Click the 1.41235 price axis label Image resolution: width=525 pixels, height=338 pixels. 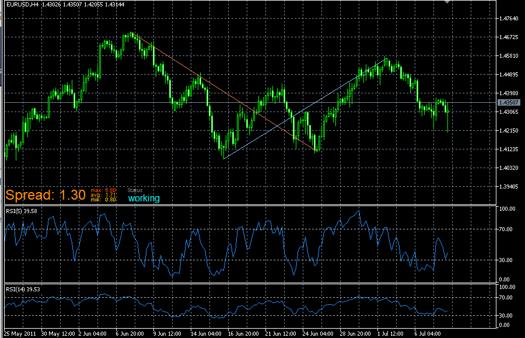click(509, 149)
